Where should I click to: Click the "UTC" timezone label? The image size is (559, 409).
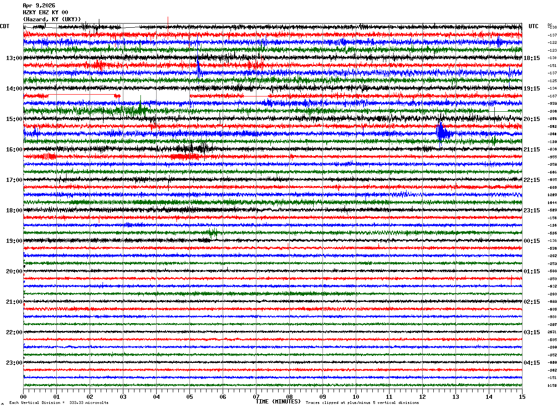coord(534,26)
